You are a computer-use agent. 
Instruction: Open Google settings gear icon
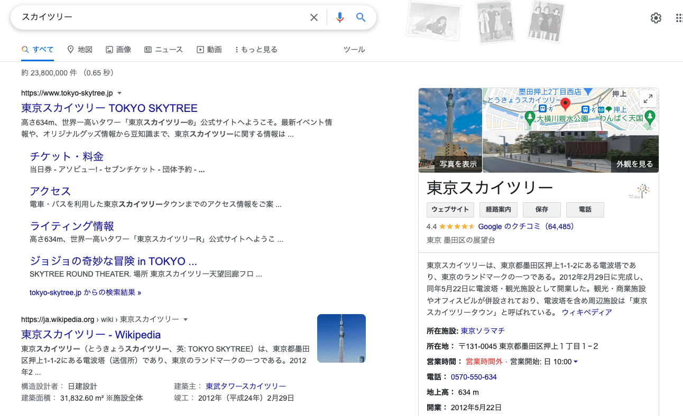click(656, 18)
